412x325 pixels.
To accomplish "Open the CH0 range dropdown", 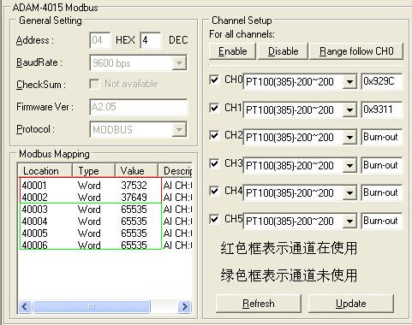I will coord(349,82).
